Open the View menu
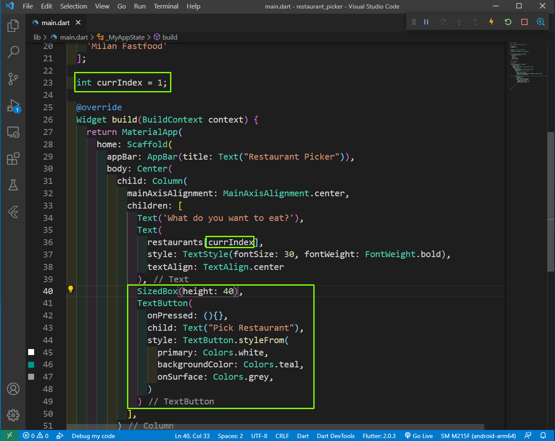The image size is (555, 441). tap(102, 6)
